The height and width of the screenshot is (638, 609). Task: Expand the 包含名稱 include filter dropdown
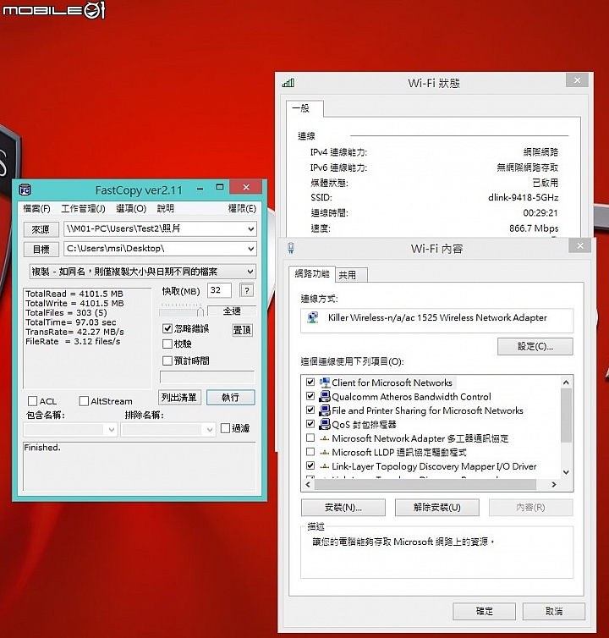coord(111,429)
